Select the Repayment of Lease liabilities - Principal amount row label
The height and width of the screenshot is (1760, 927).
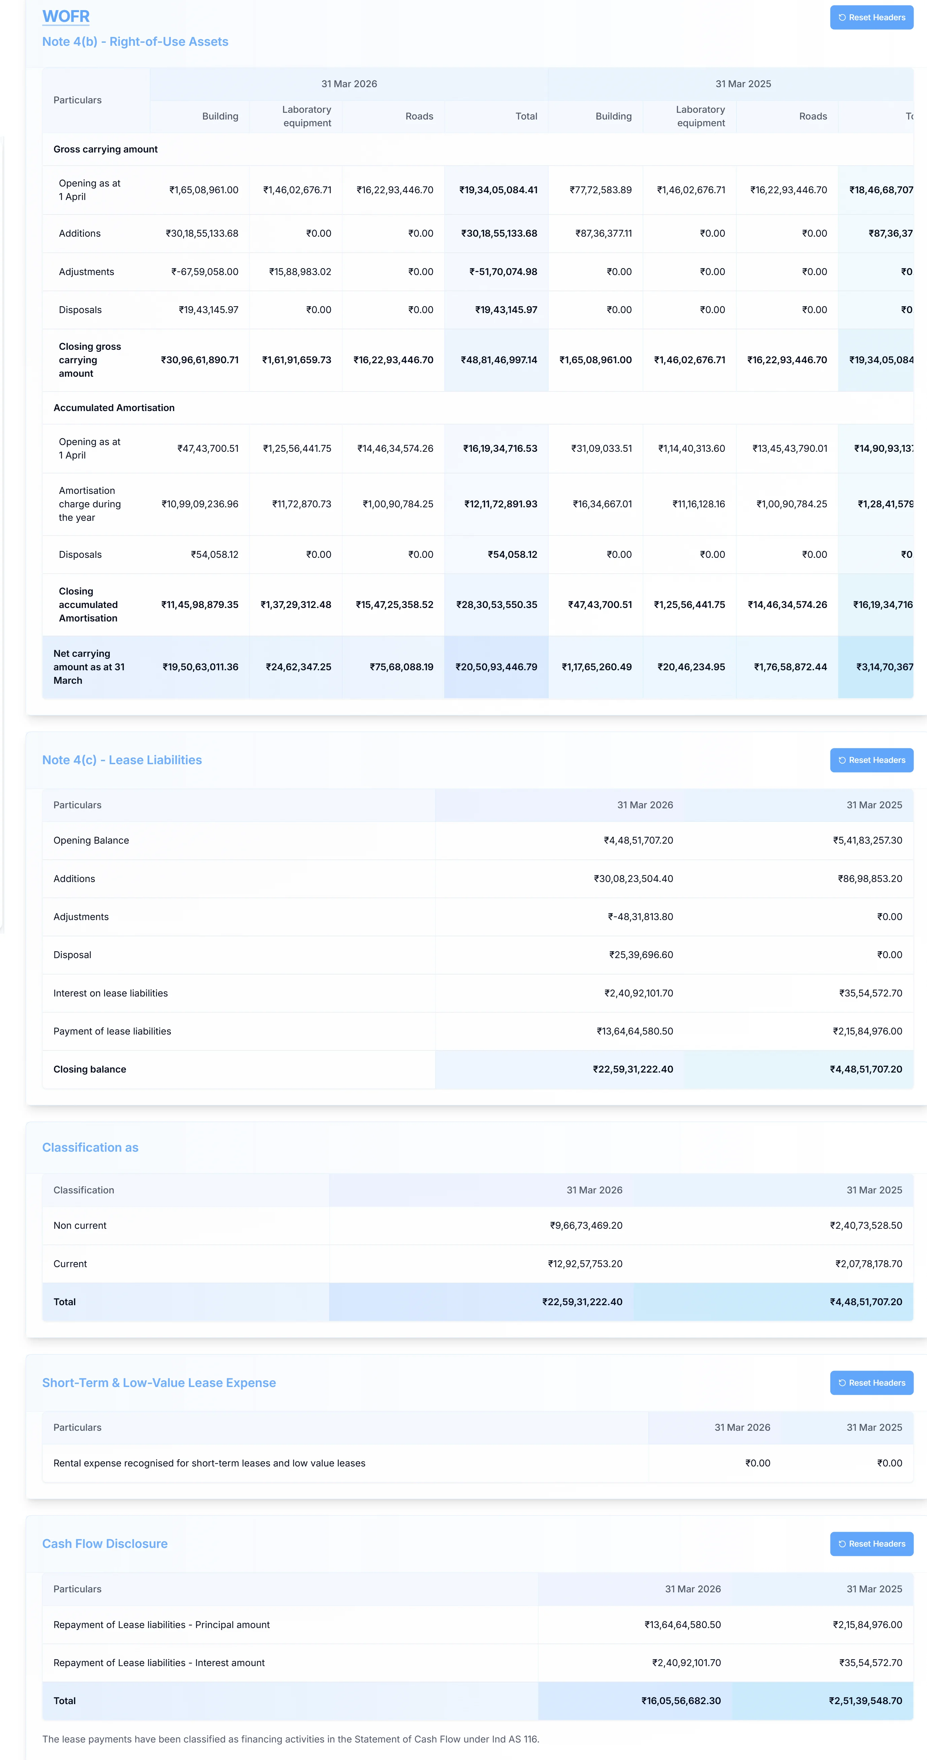coord(161,1625)
